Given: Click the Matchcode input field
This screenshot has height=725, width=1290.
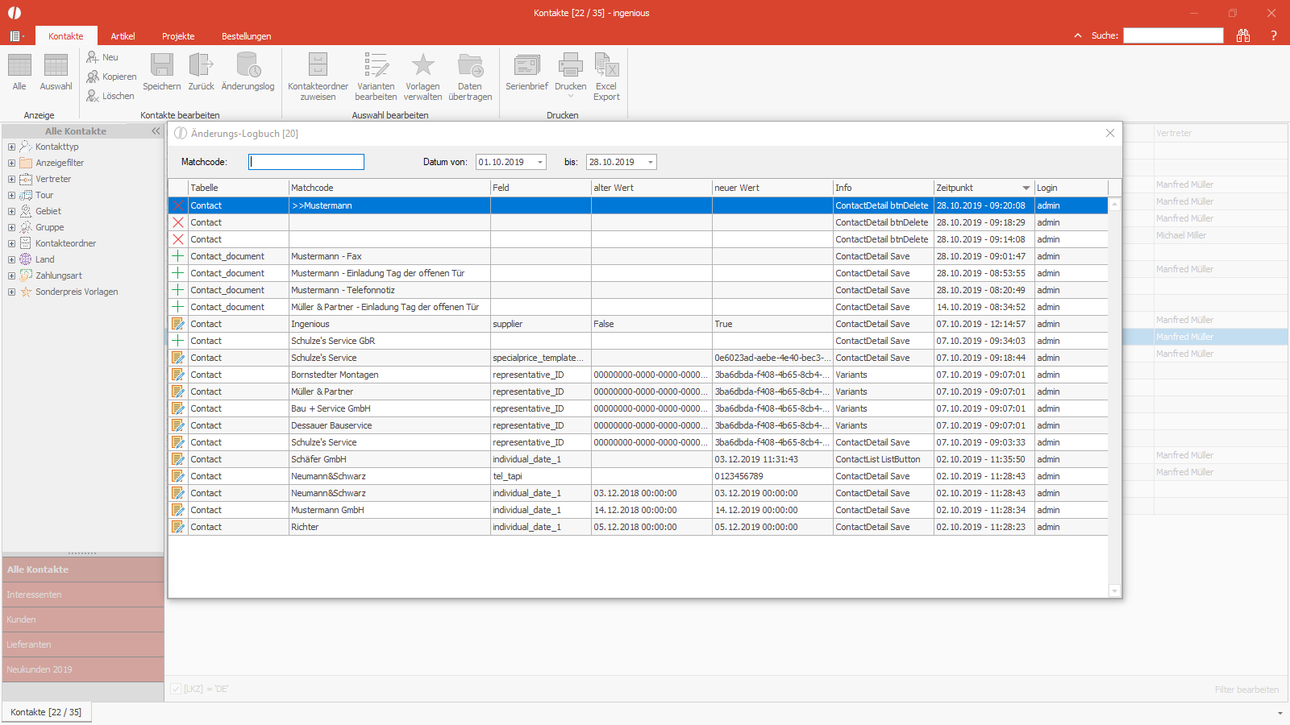Looking at the screenshot, I should (306, 162).
